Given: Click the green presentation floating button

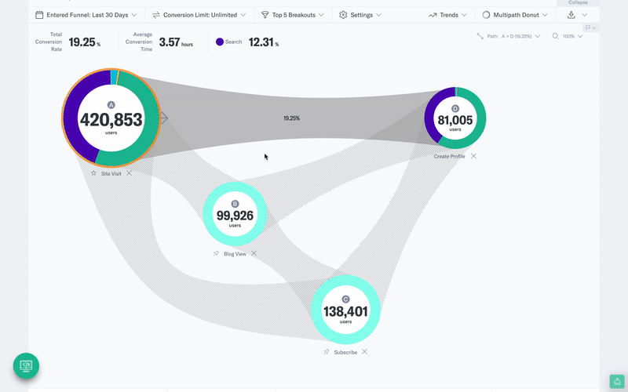Looking at the screenshot, I should [26, 365].
